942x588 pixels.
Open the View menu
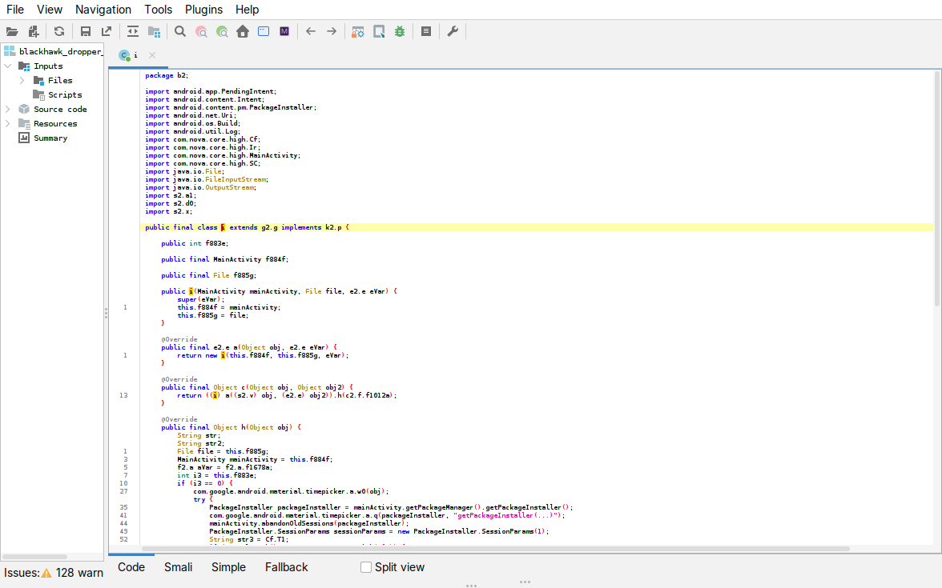50,10
